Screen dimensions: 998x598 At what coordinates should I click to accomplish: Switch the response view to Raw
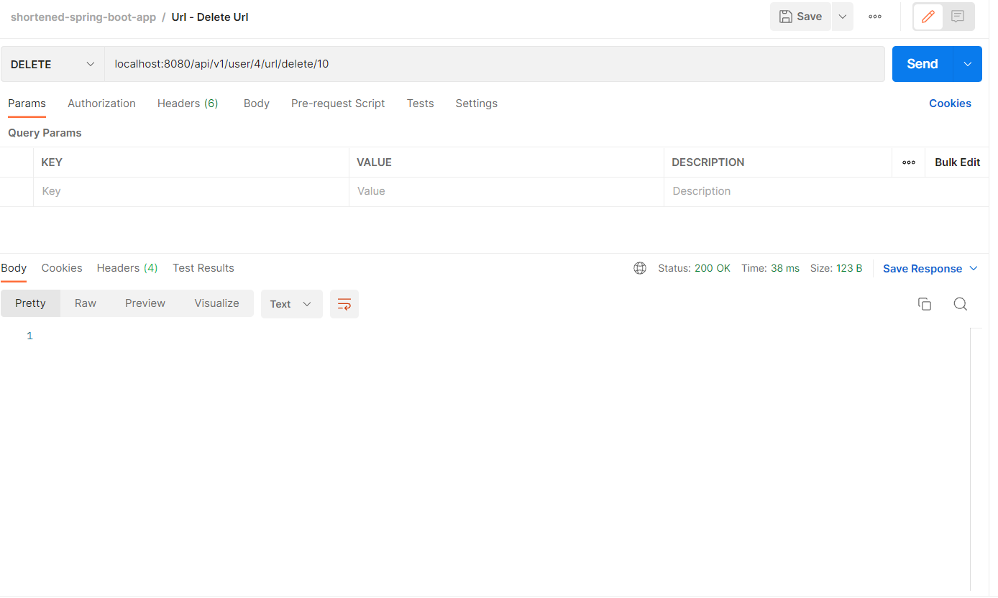click(x=85, y=303)
